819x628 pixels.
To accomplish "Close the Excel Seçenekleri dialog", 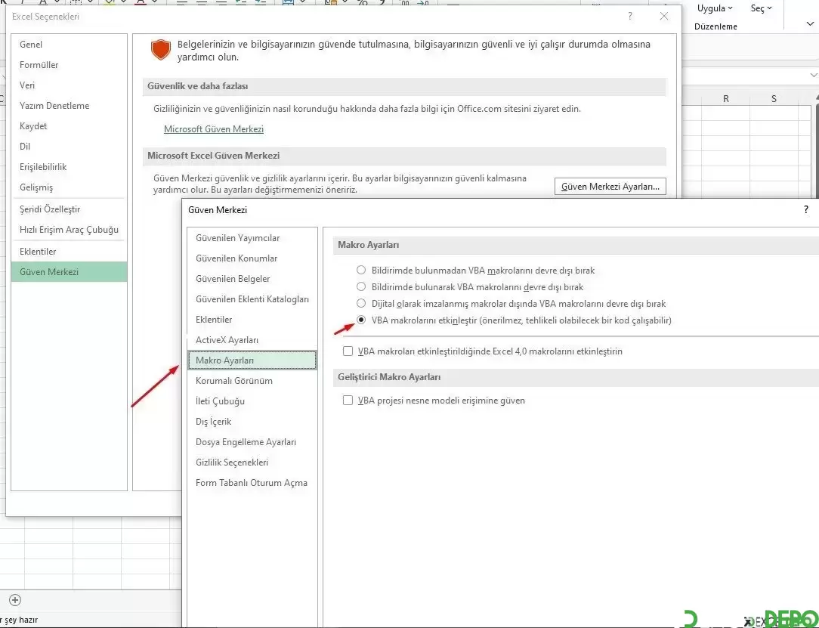I will pos(664,16).
